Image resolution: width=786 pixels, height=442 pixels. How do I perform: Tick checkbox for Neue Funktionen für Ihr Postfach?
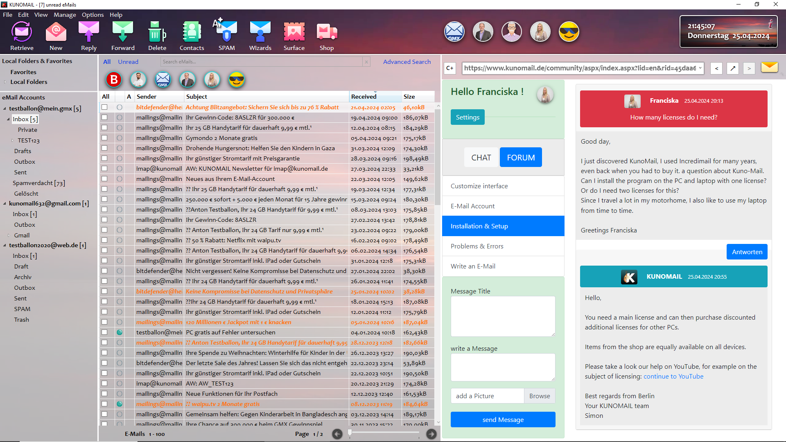(104, 394)
